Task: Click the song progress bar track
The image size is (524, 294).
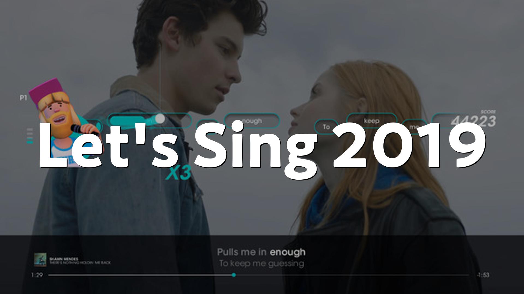Action: point(258,275)
